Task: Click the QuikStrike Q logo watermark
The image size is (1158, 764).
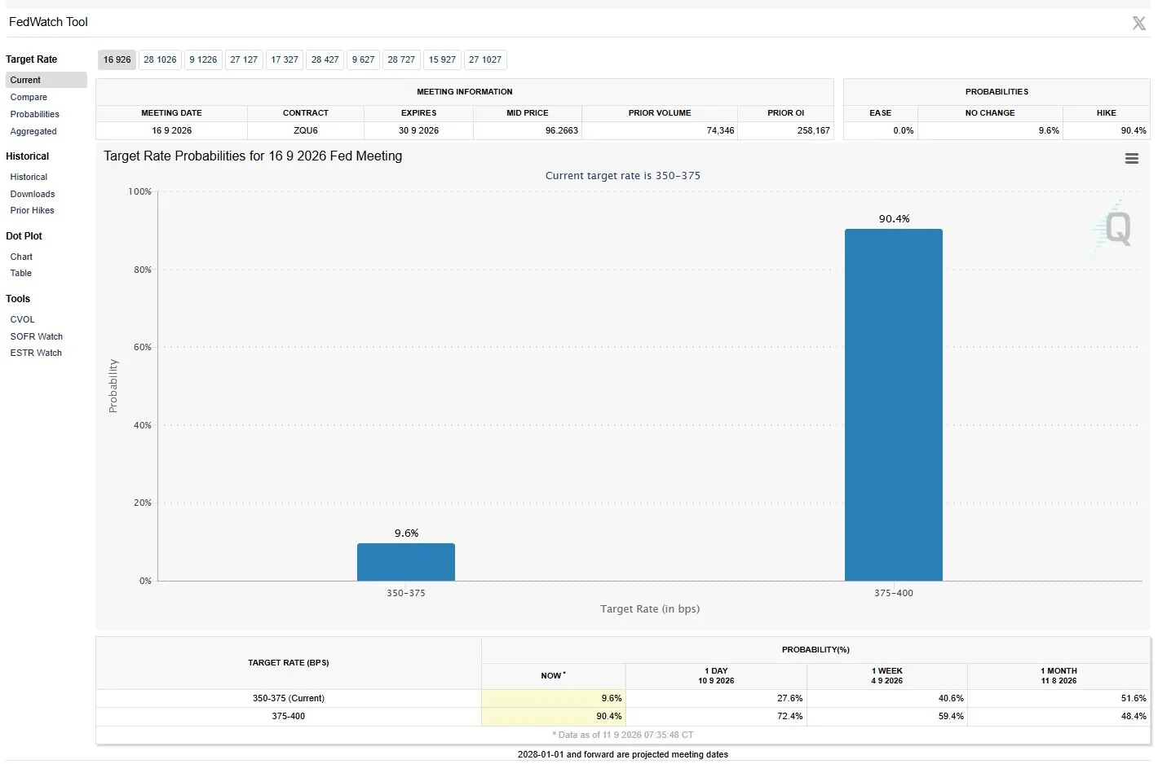Action: click(x=1115, y=229)
